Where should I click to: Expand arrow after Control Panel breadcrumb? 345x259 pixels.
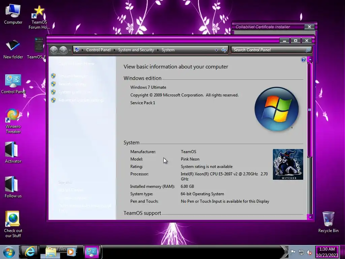tap(115, 50)
